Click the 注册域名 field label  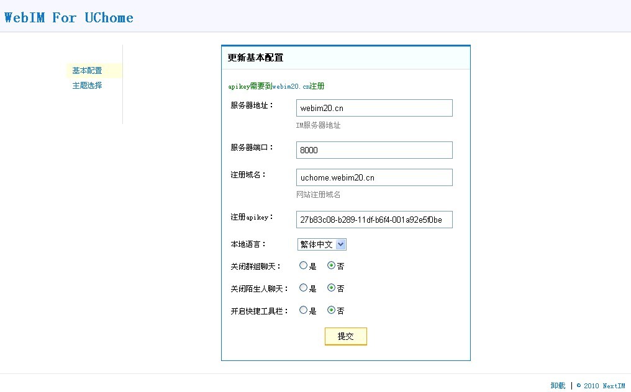248,175
